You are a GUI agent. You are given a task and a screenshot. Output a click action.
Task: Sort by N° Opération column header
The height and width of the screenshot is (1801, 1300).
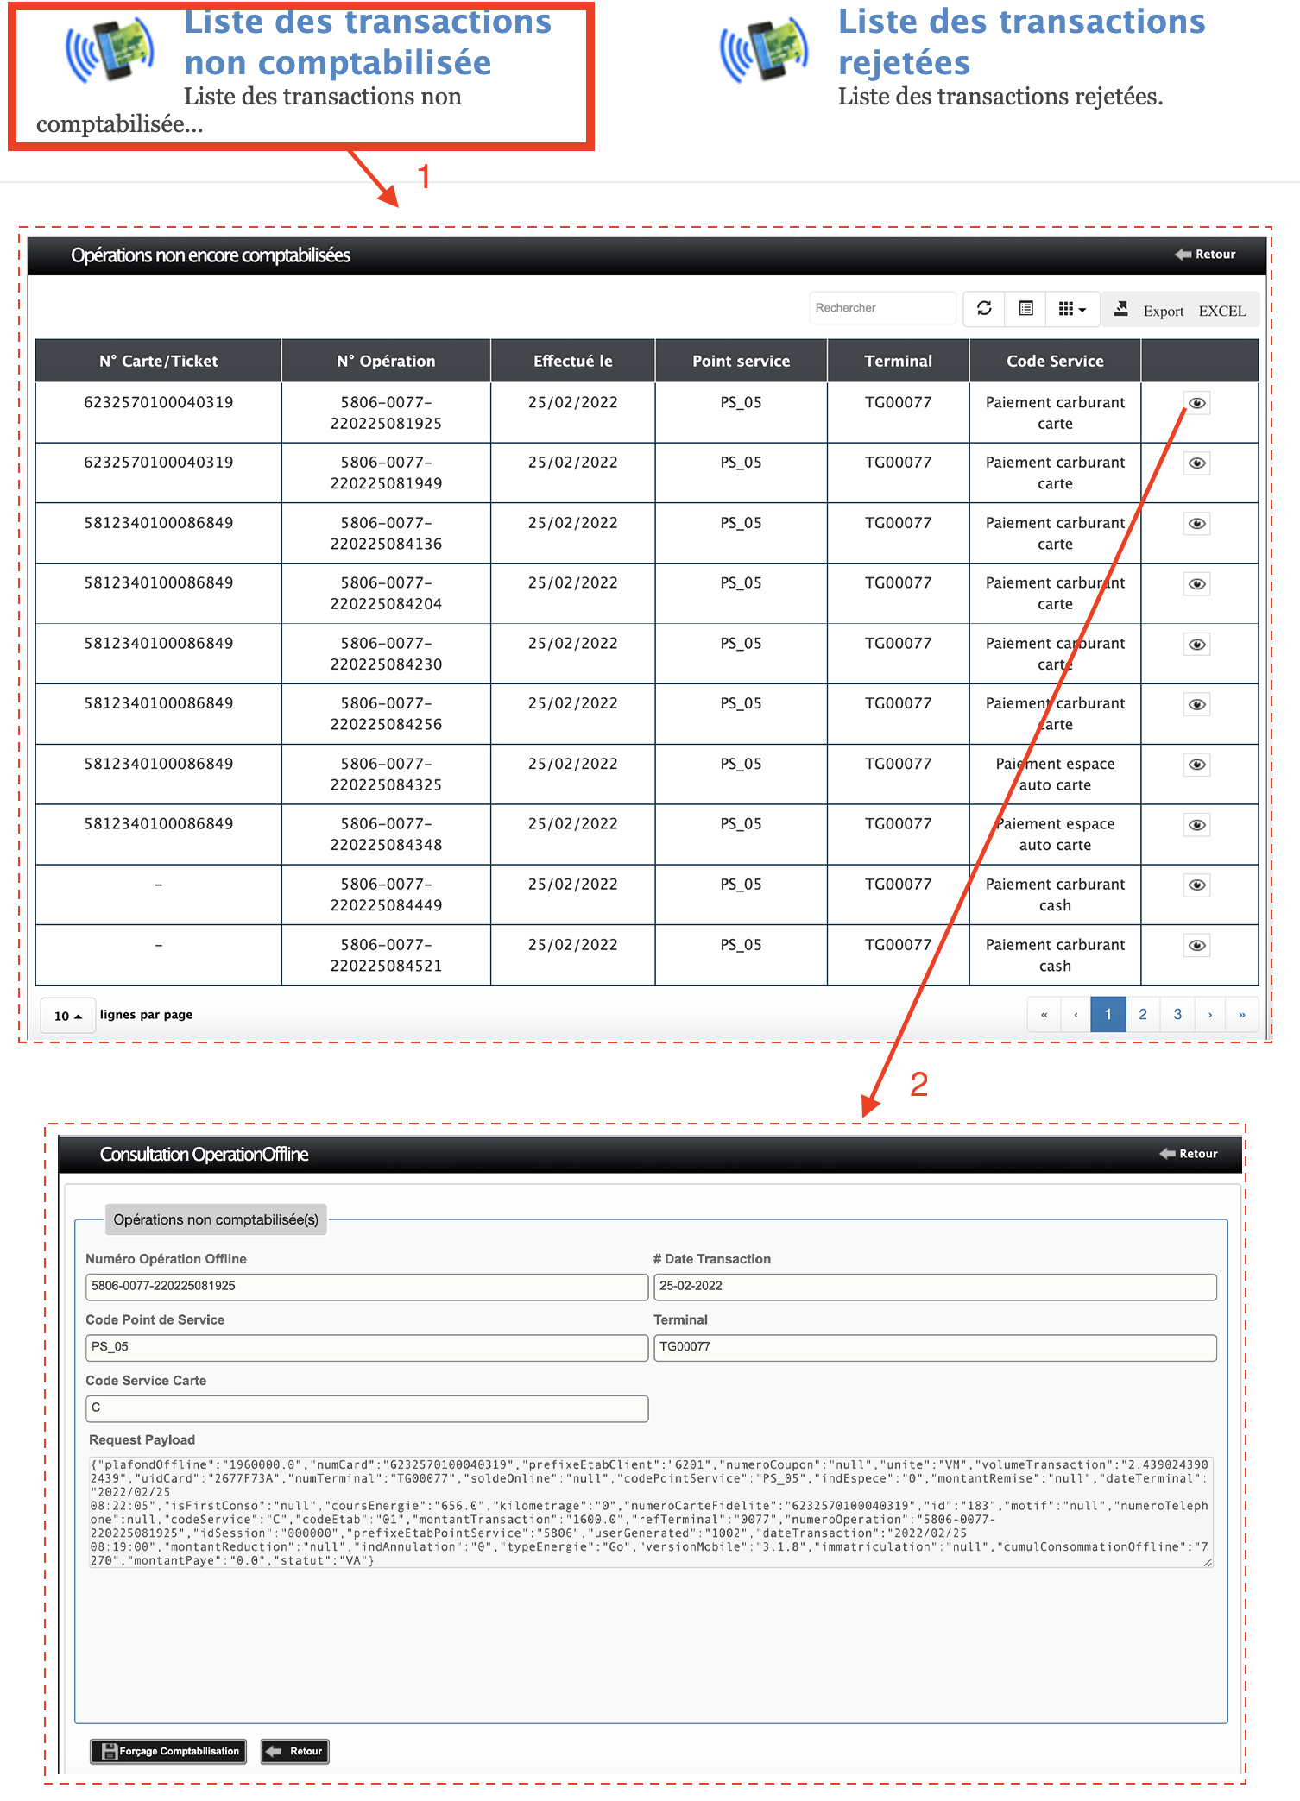click(x=386, y=362)
